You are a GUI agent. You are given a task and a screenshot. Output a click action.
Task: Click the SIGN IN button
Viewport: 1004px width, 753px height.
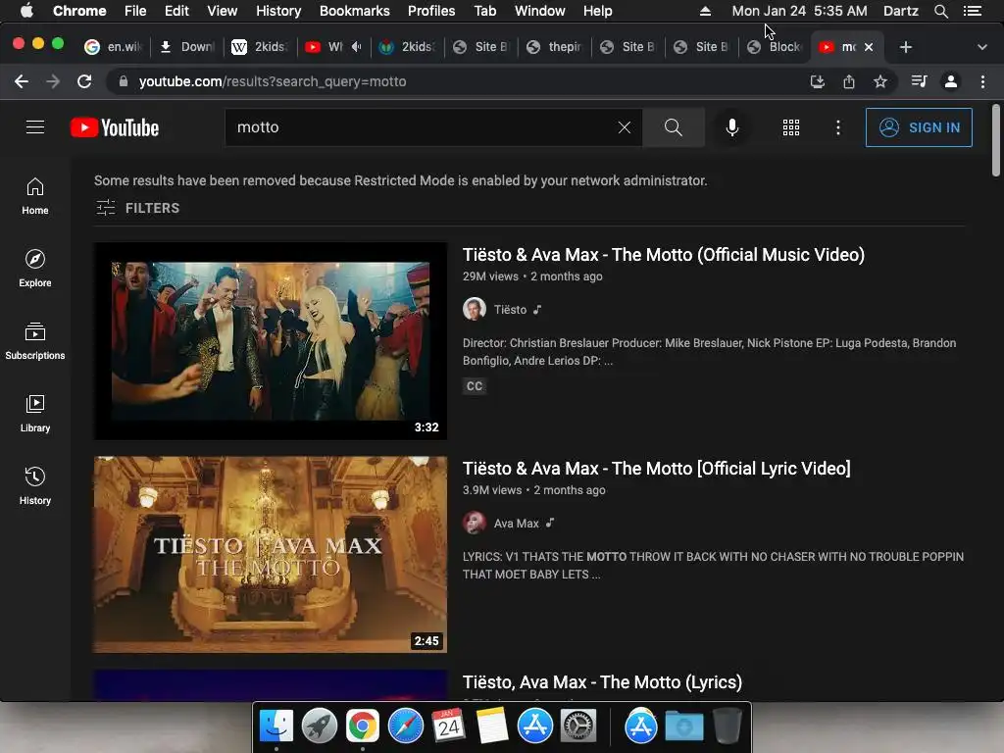pos(919,127)
